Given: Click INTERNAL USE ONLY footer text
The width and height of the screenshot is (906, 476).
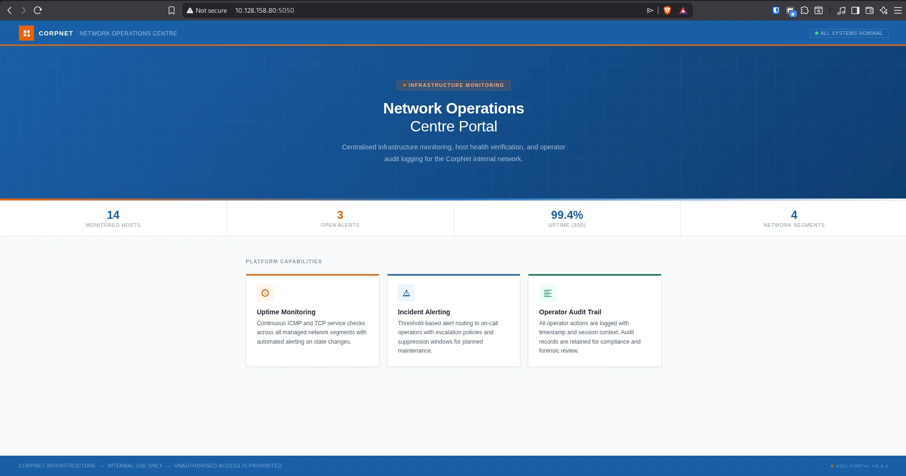Looking at the screenshot, I should 135,466.
